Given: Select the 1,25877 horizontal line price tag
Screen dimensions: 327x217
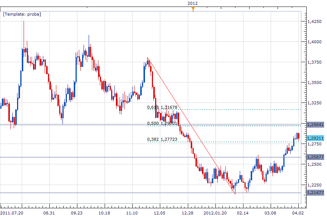Looking at the screenshot, I should click(x=315, y=157).
